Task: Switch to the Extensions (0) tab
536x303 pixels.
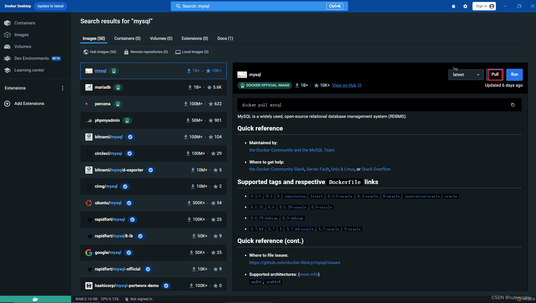Action: pyautogui.click(x=195, y=38)
